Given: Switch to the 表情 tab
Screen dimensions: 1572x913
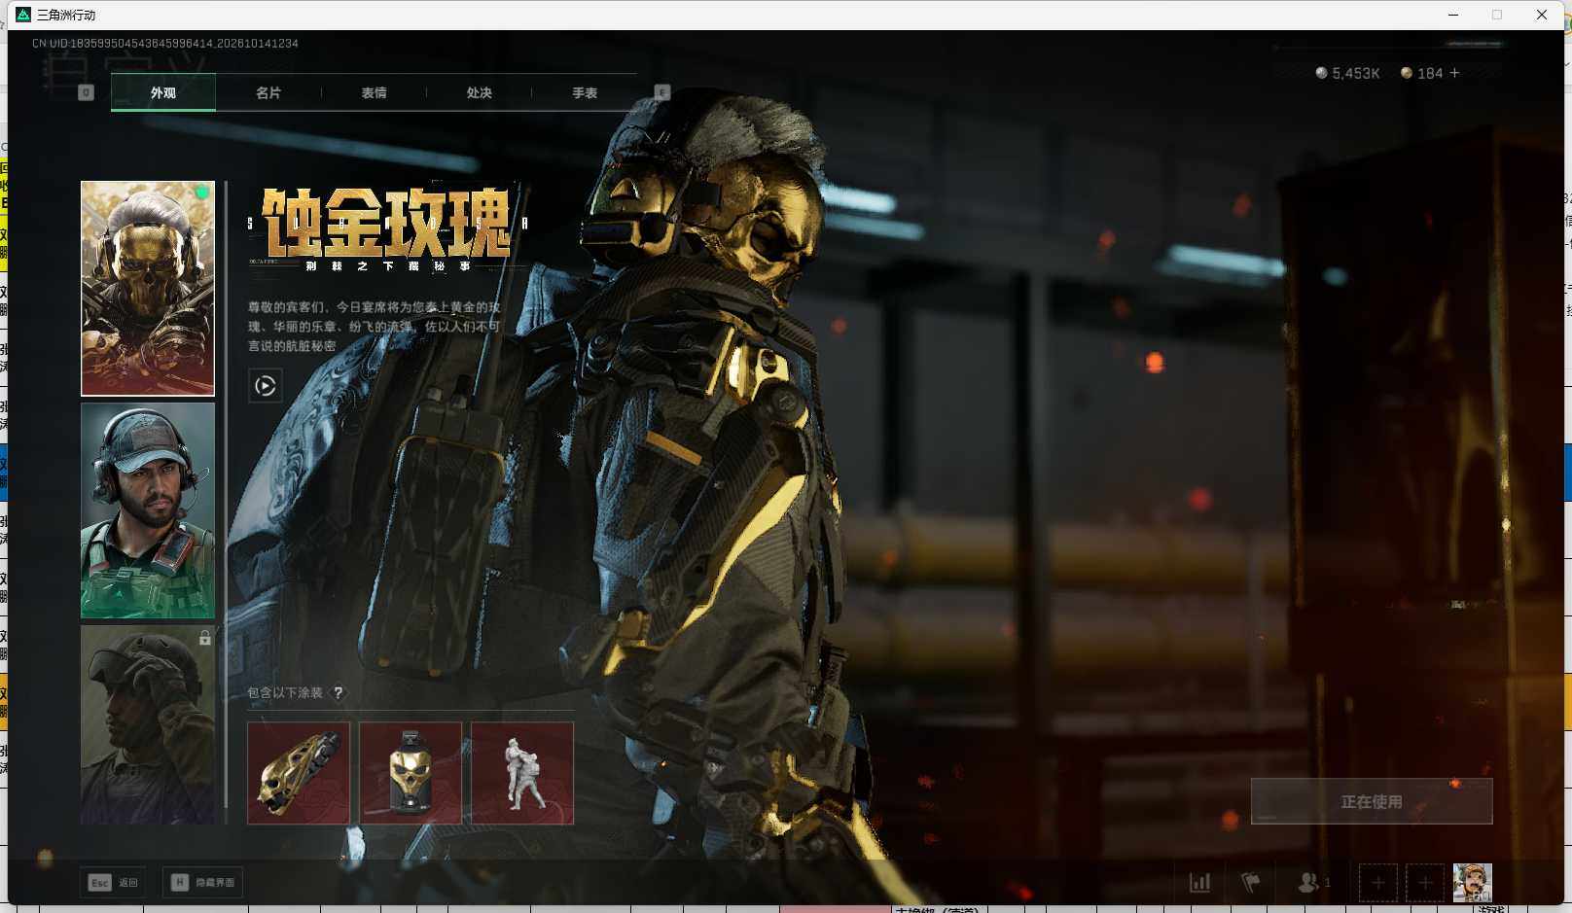Looking at the screenshot, I should (374, 93).
